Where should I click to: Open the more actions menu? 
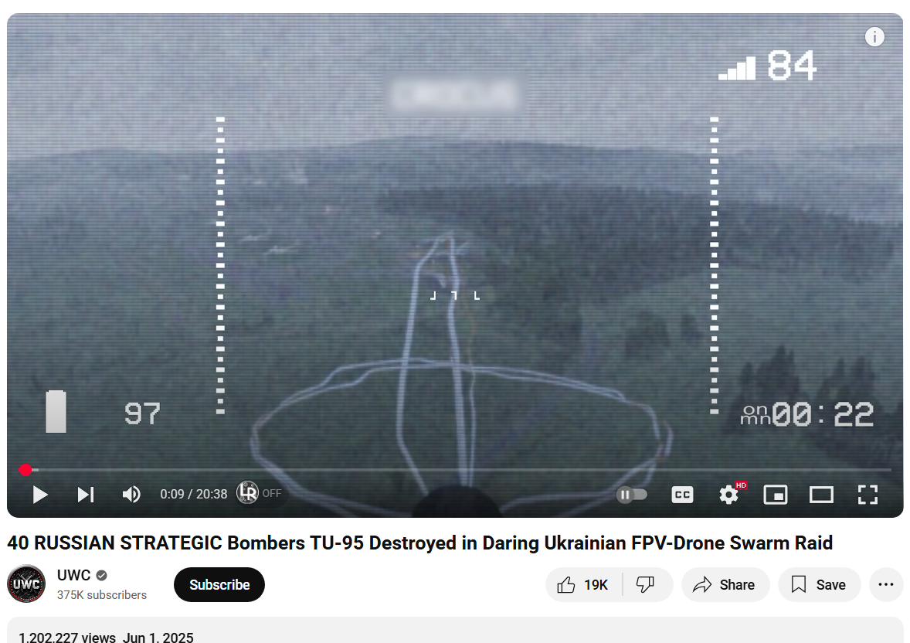885,584
